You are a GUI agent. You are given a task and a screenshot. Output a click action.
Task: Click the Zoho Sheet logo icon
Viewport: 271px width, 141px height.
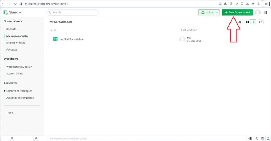pyautogui.click(x=5, y=12)
